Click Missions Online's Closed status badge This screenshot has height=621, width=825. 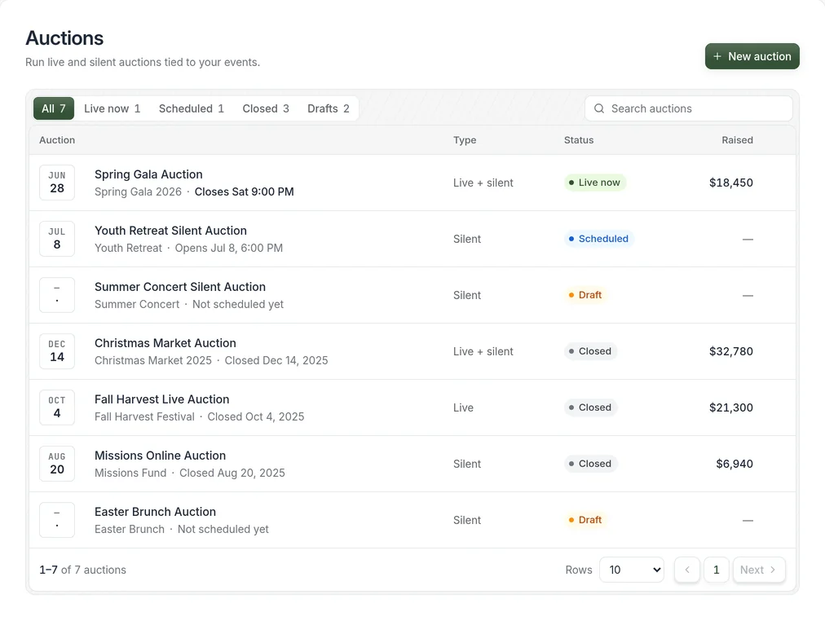[x=590, y=464]
